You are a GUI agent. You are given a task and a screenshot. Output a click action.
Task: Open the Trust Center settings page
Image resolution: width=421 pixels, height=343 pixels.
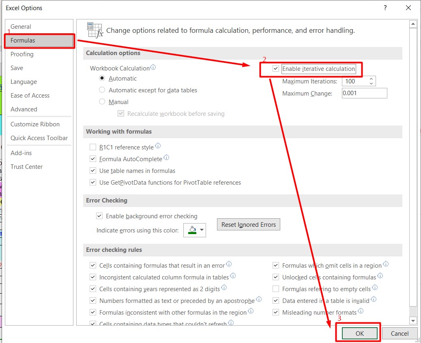pyautogui.click(x=26, y=166)
